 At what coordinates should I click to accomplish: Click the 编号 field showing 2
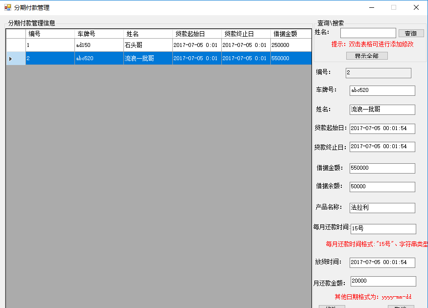pos(379,73)
